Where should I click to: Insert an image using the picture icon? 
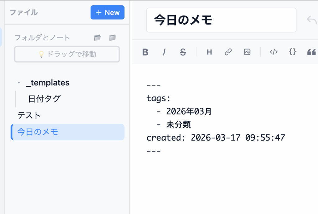[247, 52]
